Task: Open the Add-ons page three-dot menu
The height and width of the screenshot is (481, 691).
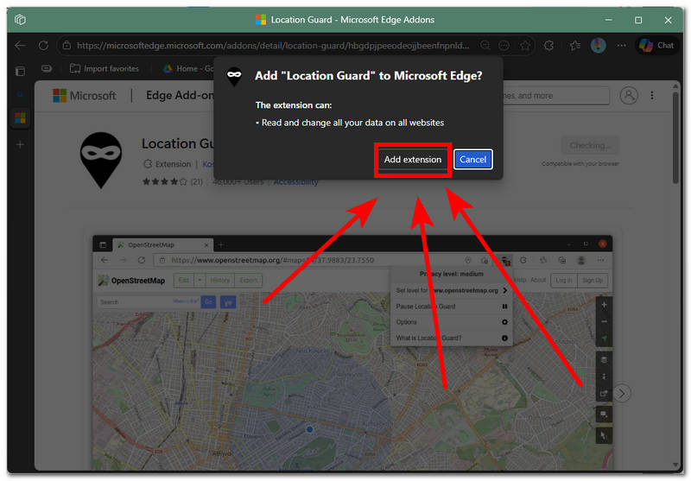Action: click(652, 95)
